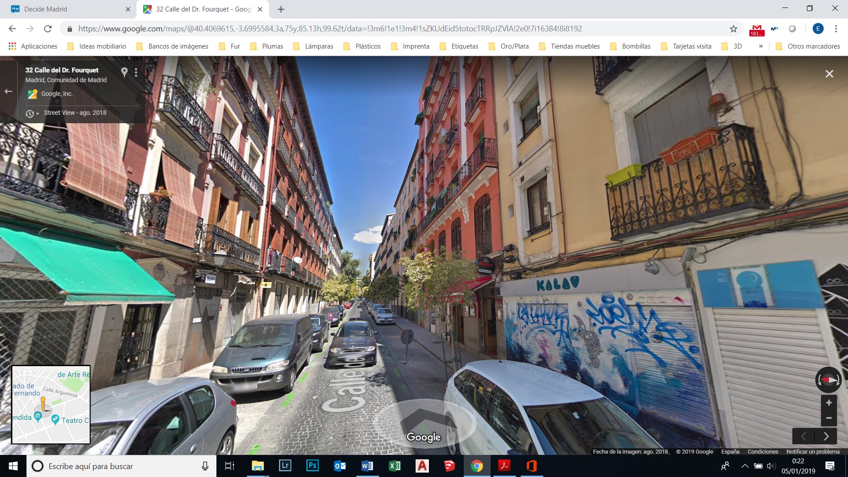
Task: Bookmark this page with the star icon
Action: (733, 29)
